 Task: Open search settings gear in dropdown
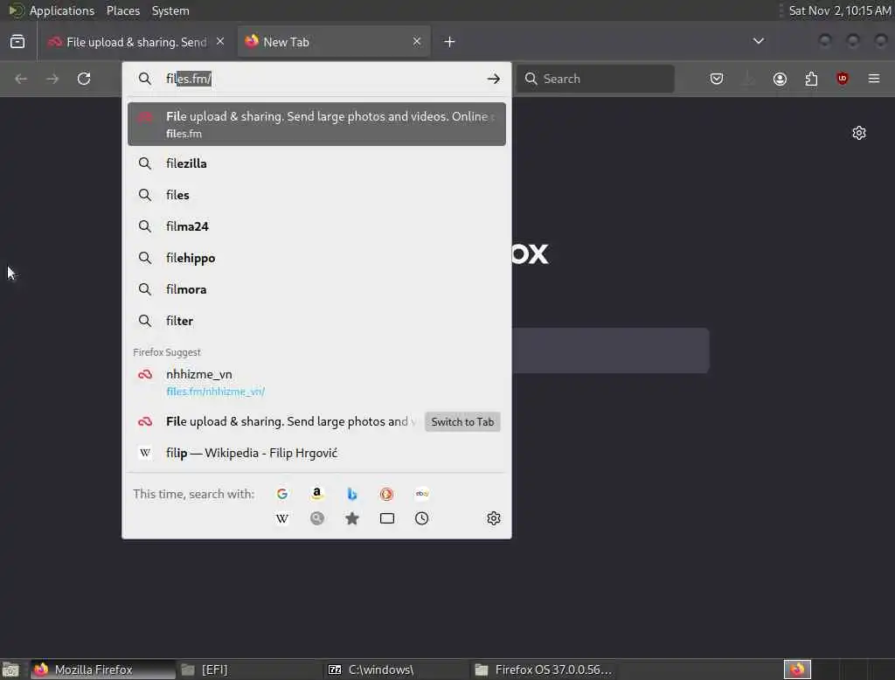tap(494, 518)
